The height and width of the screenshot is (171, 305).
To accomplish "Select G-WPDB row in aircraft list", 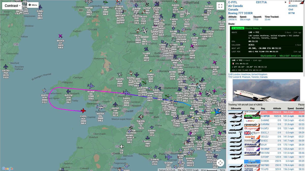I will (x=266, y=116).
